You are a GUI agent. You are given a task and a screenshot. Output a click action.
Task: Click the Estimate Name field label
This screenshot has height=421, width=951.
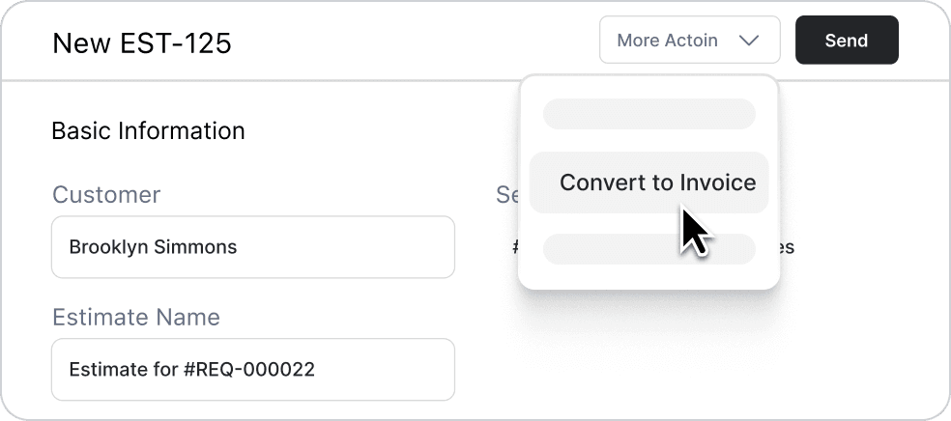(x=136, y=317)
